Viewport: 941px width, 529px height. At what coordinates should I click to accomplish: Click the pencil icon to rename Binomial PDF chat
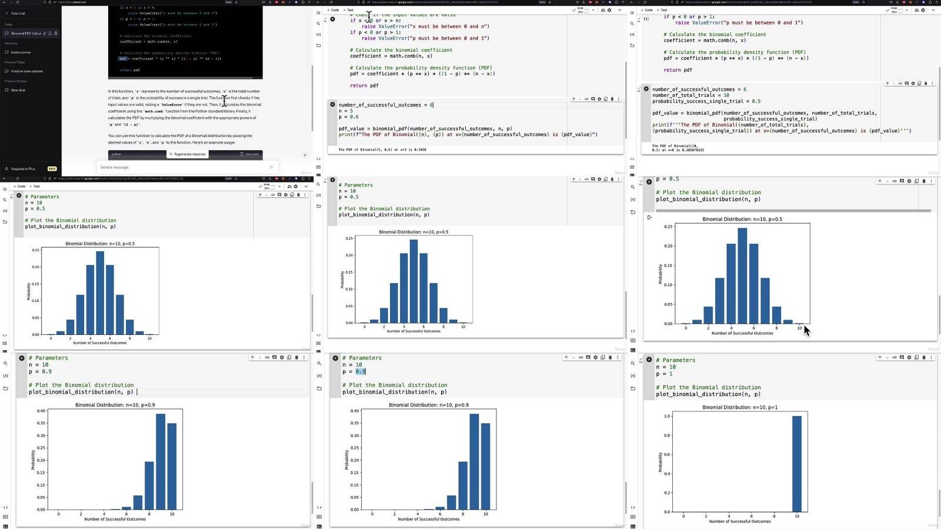coord(44,34)
